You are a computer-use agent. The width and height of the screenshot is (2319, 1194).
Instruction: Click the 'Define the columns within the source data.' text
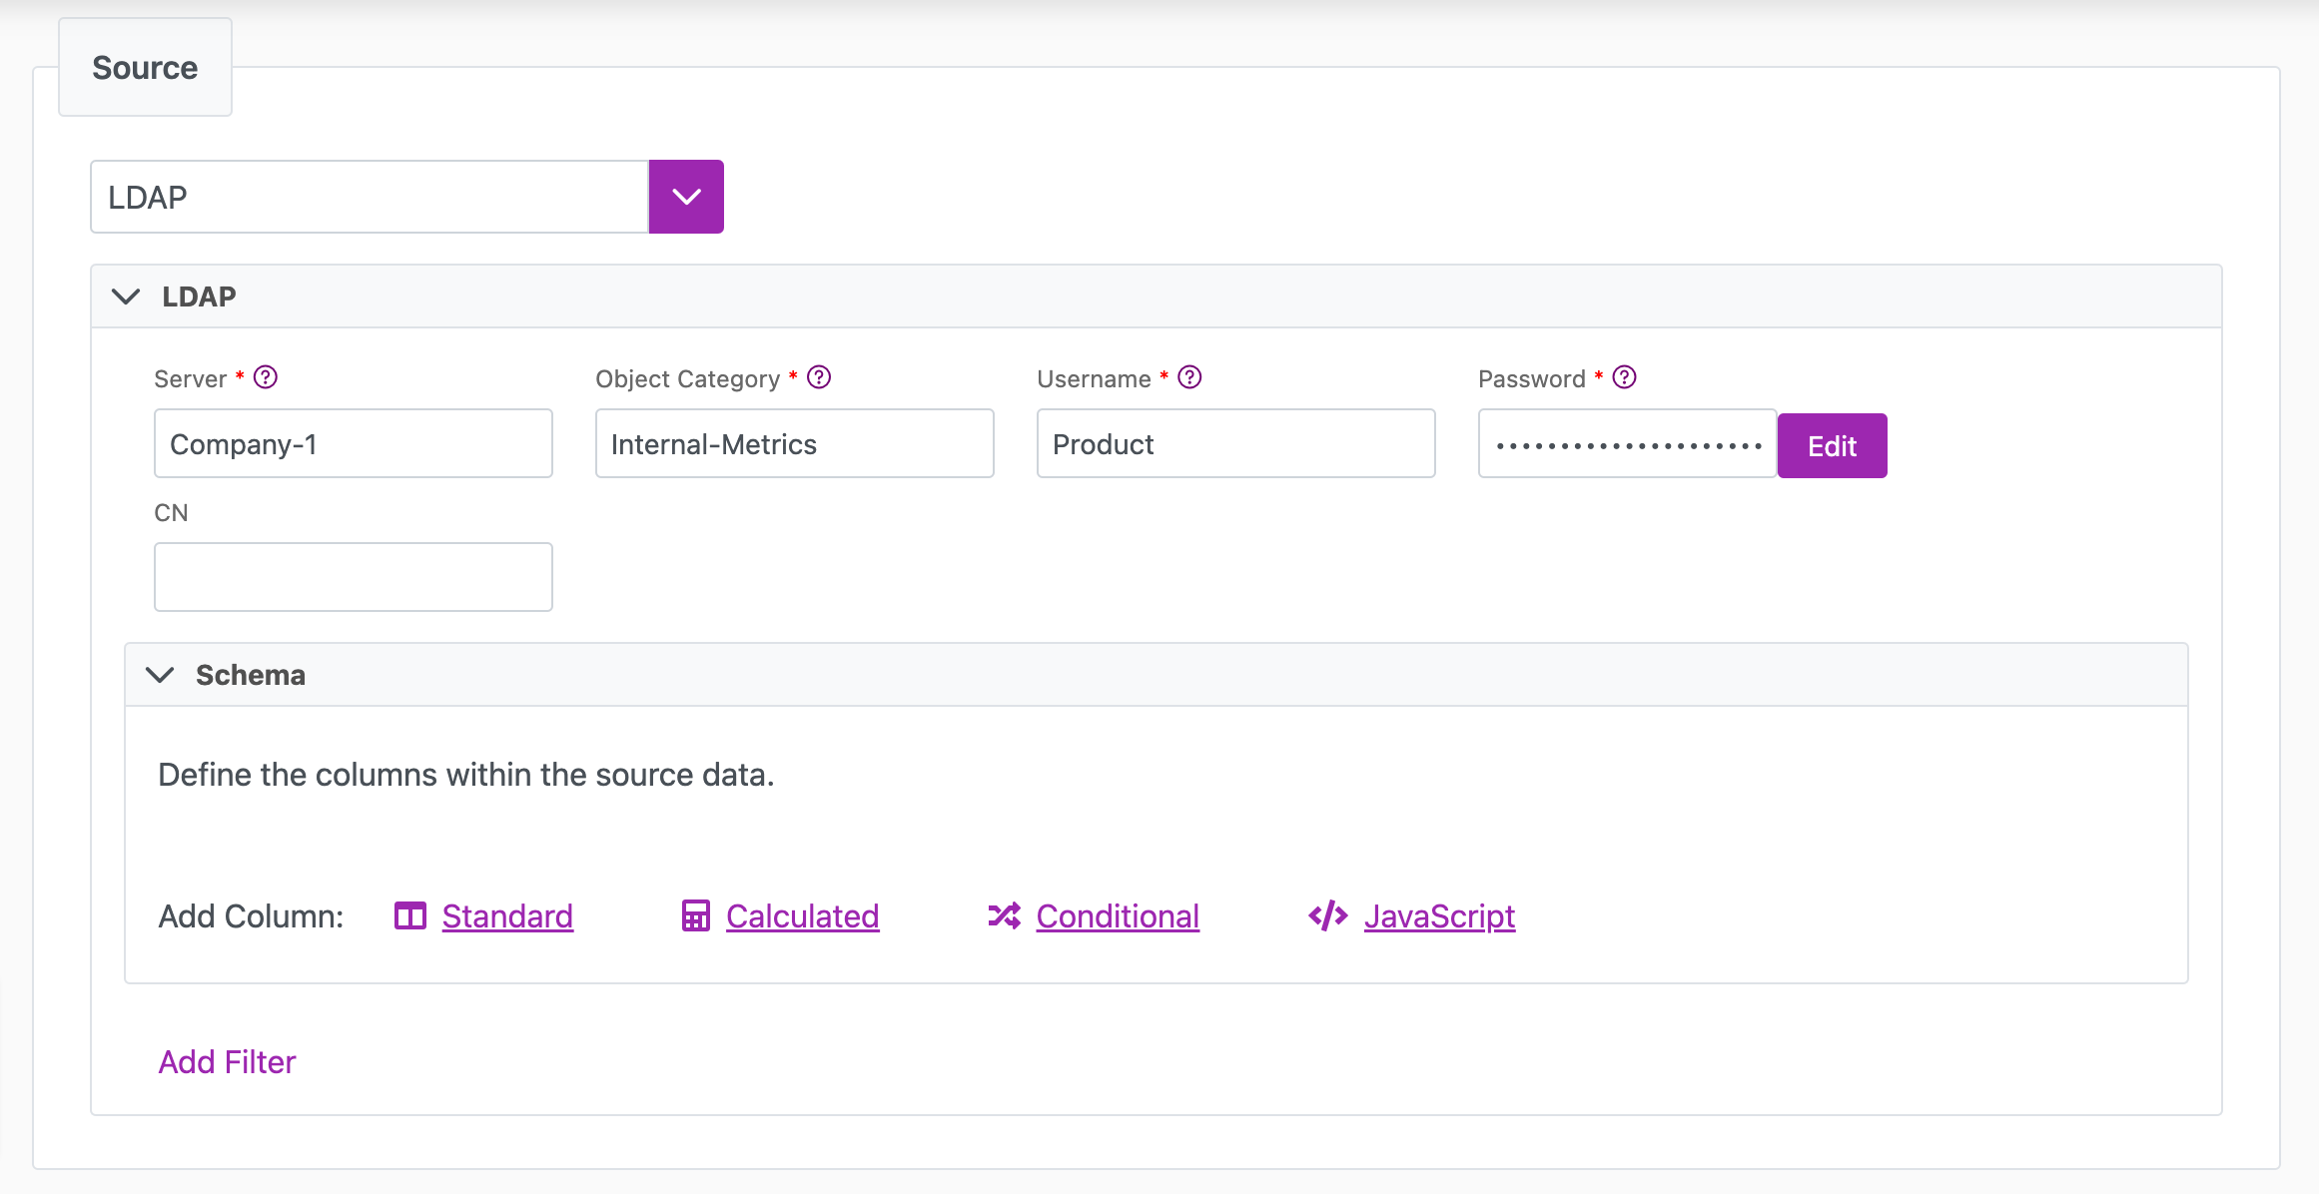click(466, 775)
